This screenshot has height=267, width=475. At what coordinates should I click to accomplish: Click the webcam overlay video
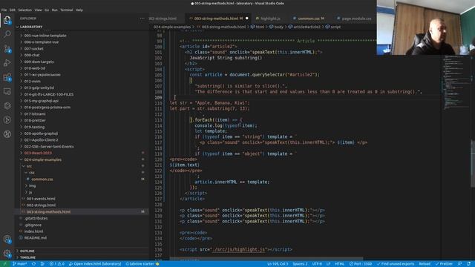(425, 27)
